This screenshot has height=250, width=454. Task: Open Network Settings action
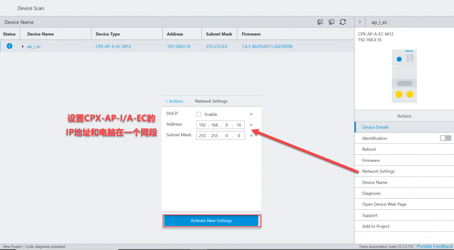[x=404, y=171]
